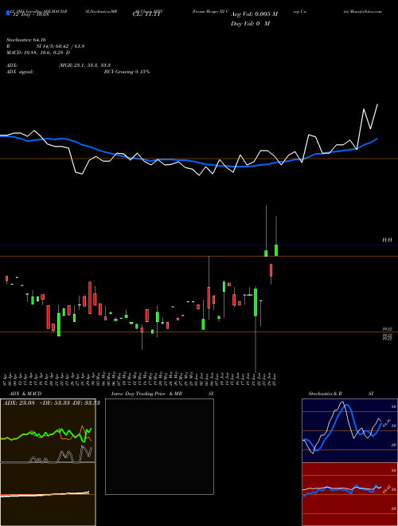Click the blue 12-day SMA legend square
This screenshot has width=398, height=526.
(x=8, y=14)
